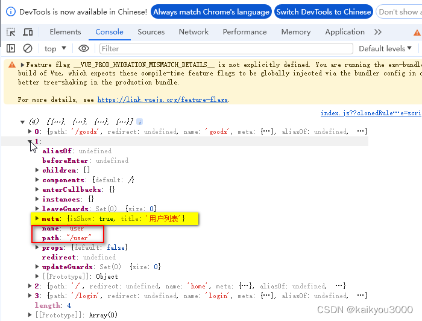This screenshot has height=321, width=422.
Task: Show the console sidebar panel icon
Action: 11,48
